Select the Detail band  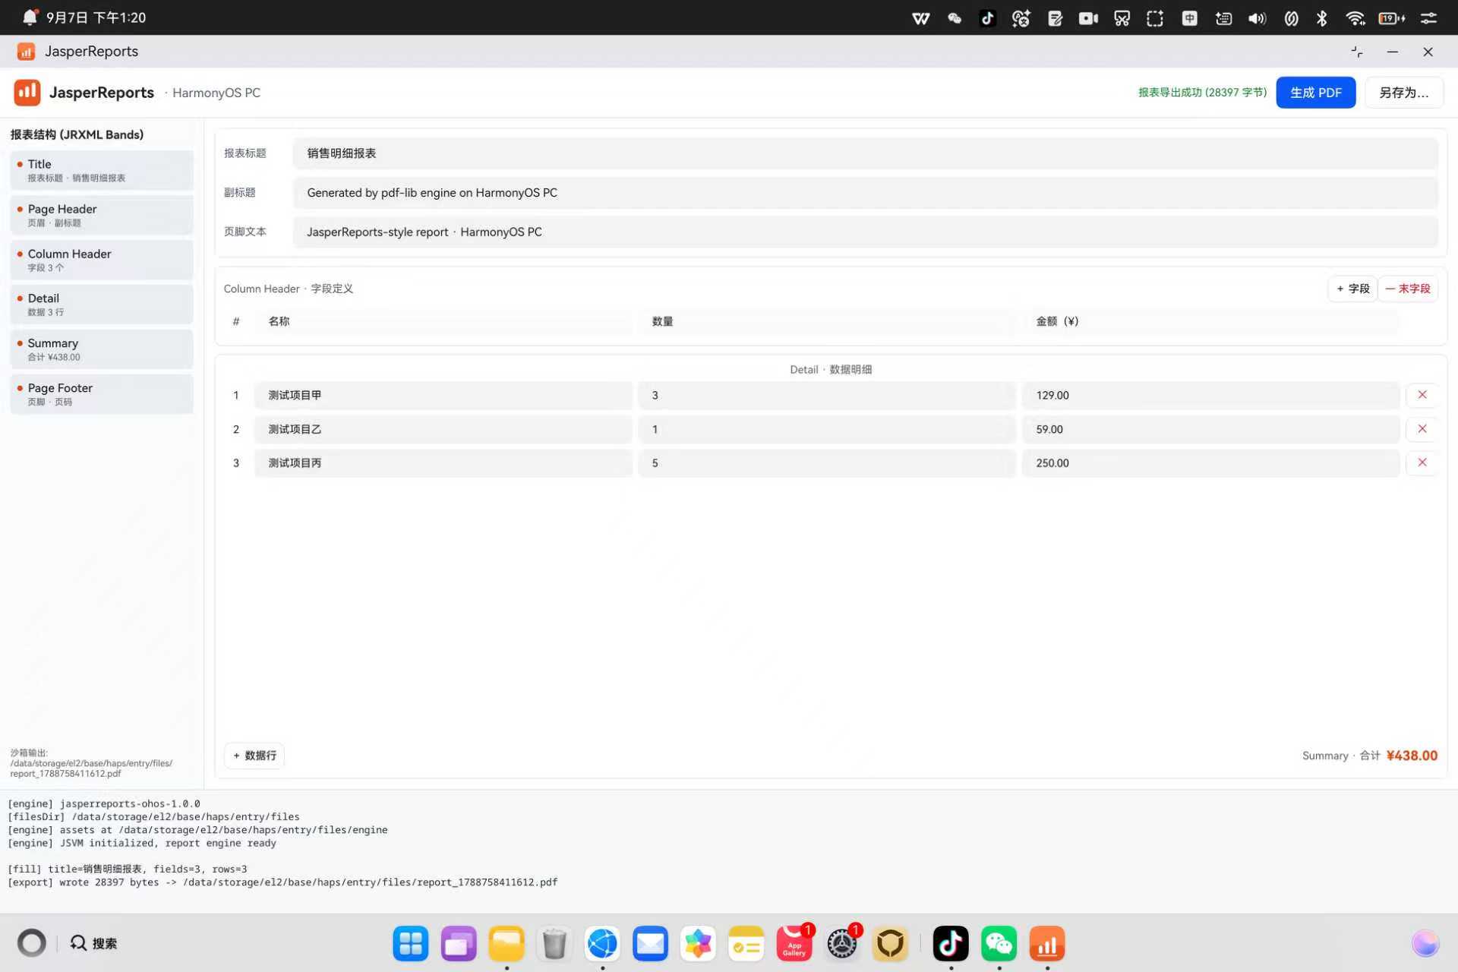point(102,305)
